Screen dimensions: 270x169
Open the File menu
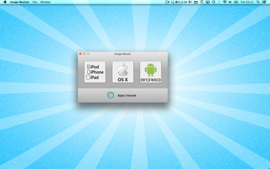[x=35, y=2]
